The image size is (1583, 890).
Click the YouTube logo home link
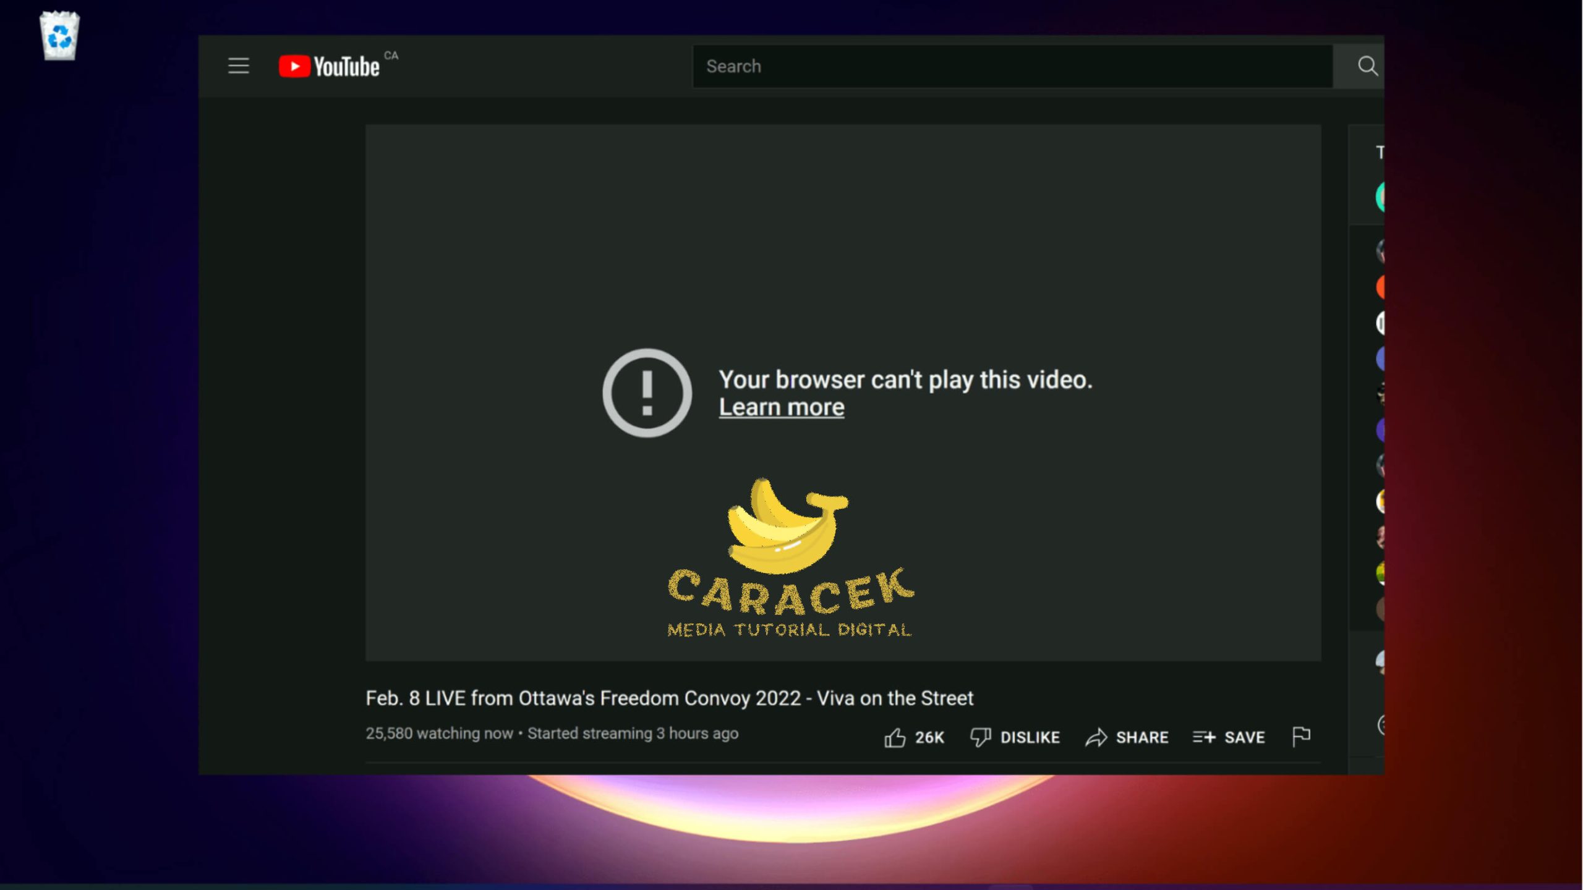pos(330,66)
